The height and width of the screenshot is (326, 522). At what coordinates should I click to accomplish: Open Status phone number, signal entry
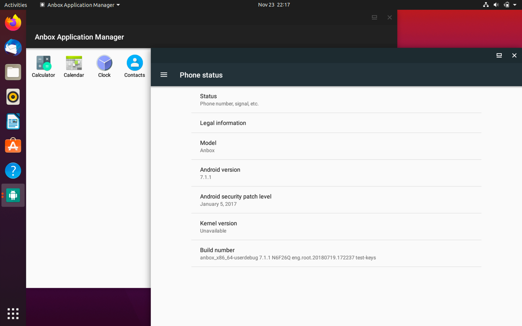point(336,100)
